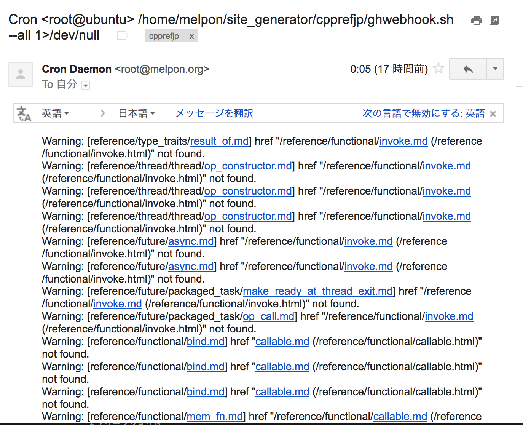The height and width of the screenshot is (425, 523).
Task: Reply to Cron Daemon
Action: tap(467, 69)
